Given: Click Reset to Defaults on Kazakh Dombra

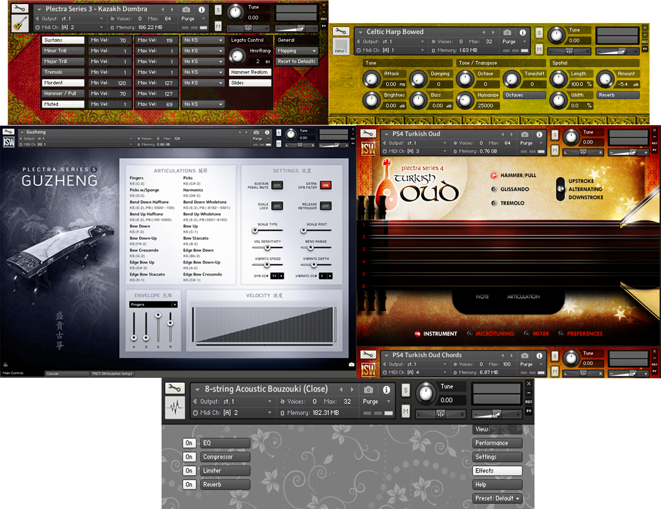Looking at the screenshot, I should click(296, 61).
